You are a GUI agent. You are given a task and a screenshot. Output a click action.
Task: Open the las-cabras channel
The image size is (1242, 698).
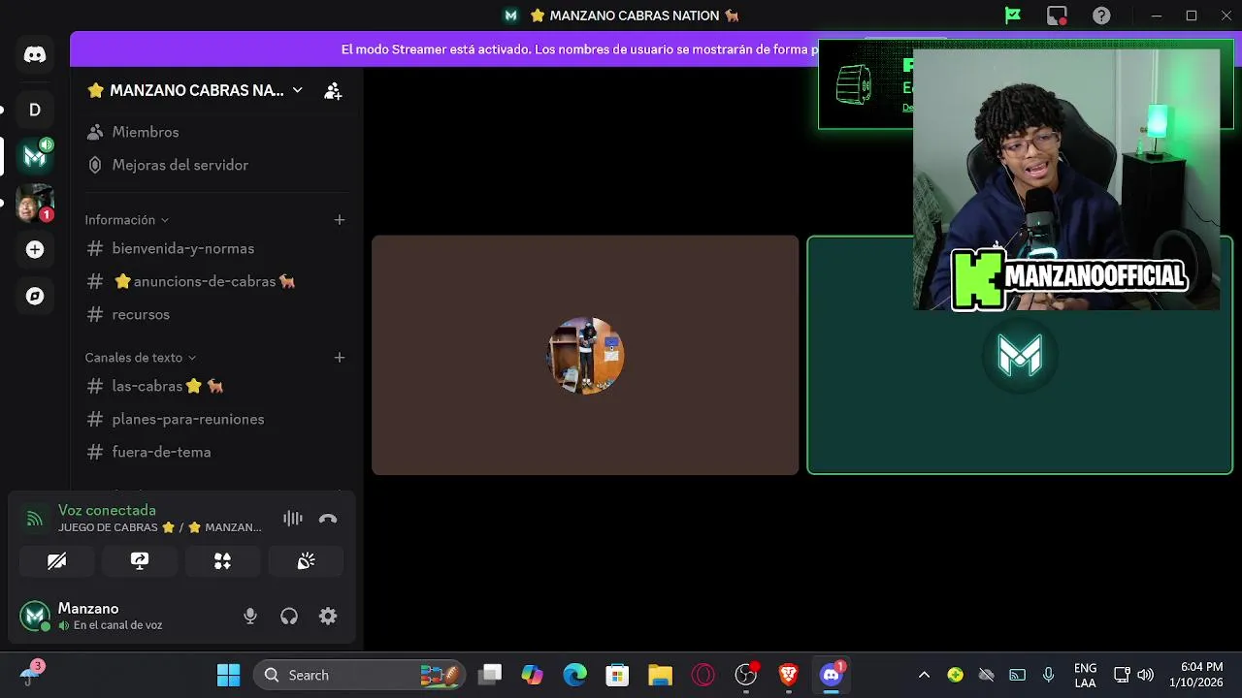215,386
